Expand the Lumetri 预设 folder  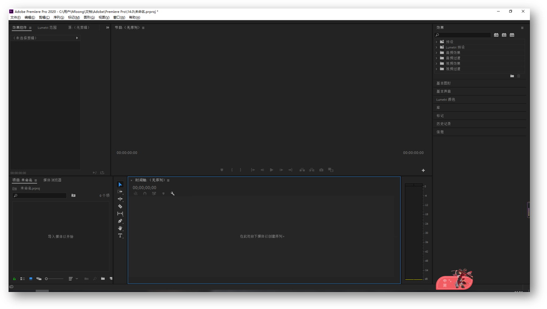coord(437,47)
